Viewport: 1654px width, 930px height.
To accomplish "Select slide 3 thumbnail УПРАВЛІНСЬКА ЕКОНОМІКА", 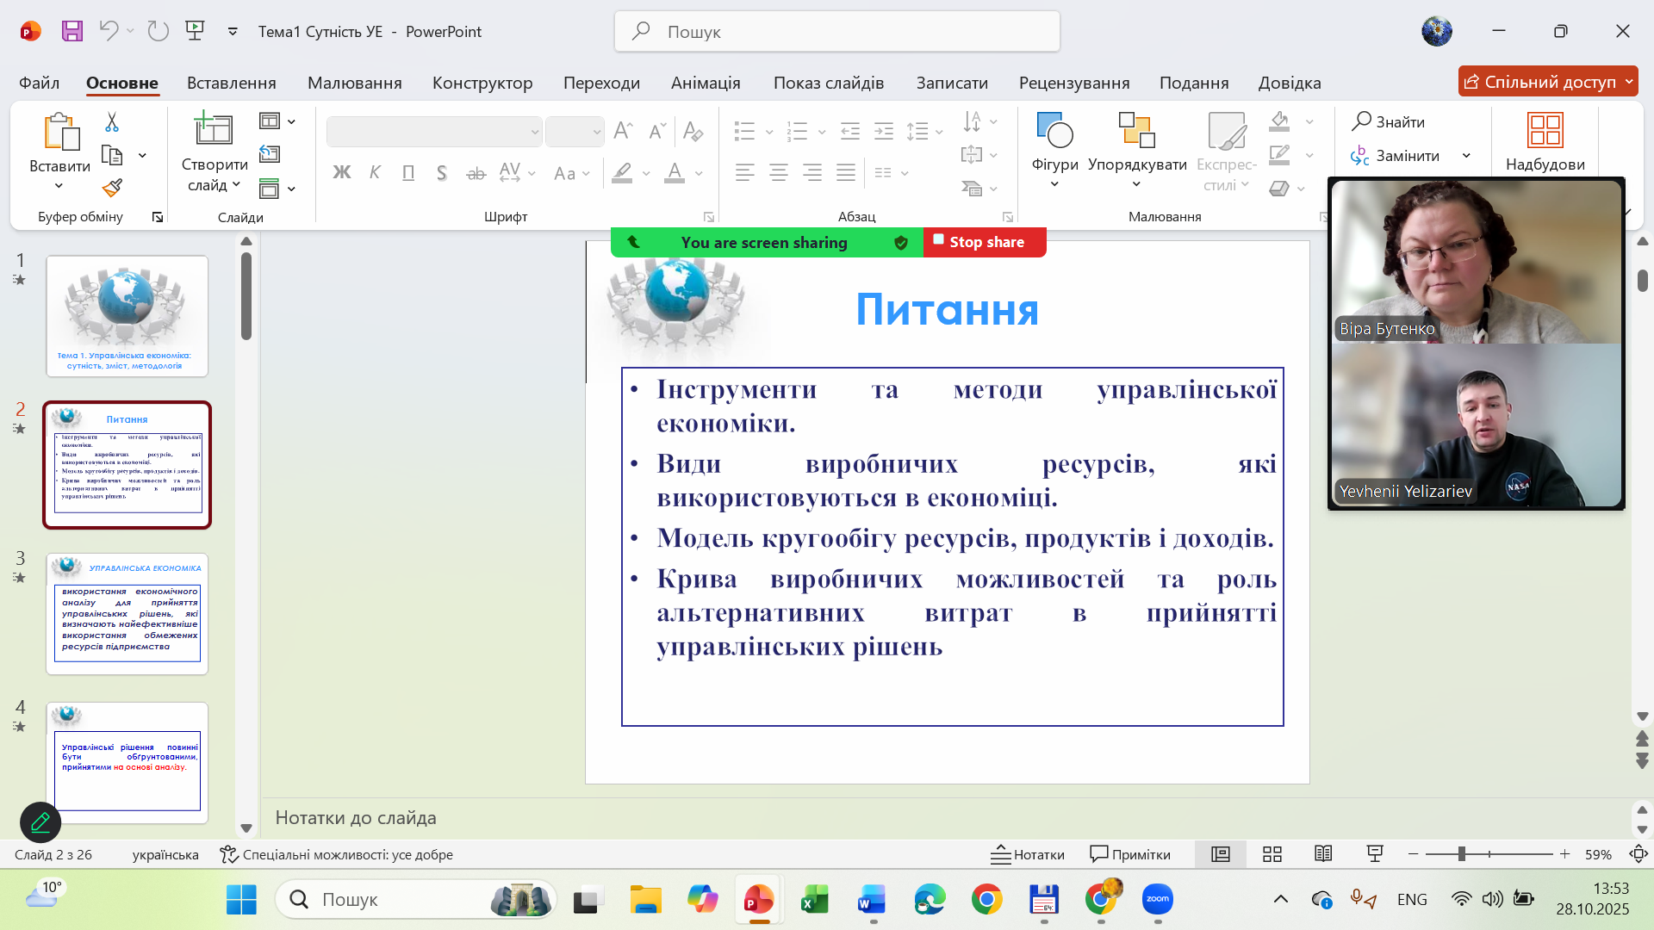I will pyautogui.click(x=127, y=614).
